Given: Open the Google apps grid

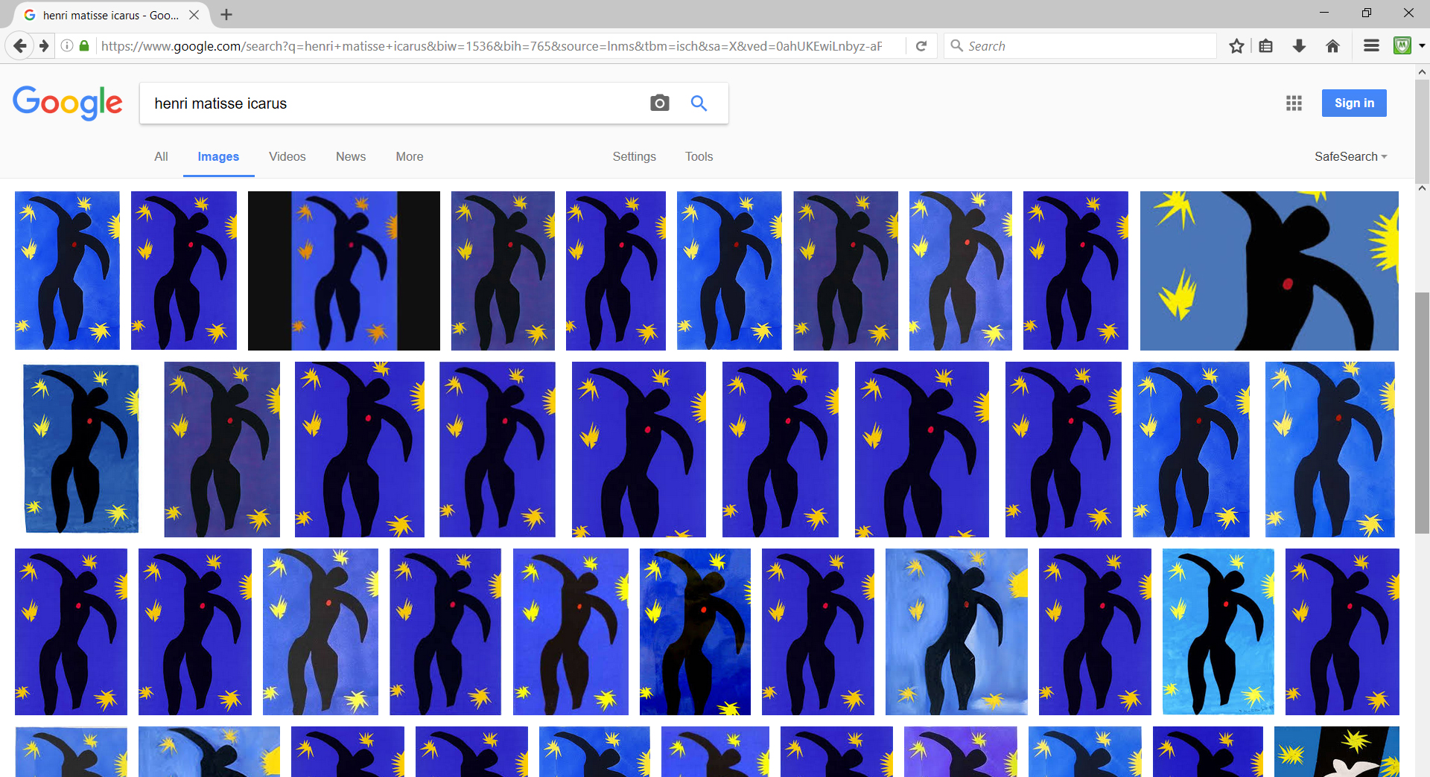Looking at the screenshot, I should [x=1294, y=103].
